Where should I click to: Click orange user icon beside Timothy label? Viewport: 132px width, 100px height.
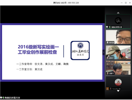point(107,89)
